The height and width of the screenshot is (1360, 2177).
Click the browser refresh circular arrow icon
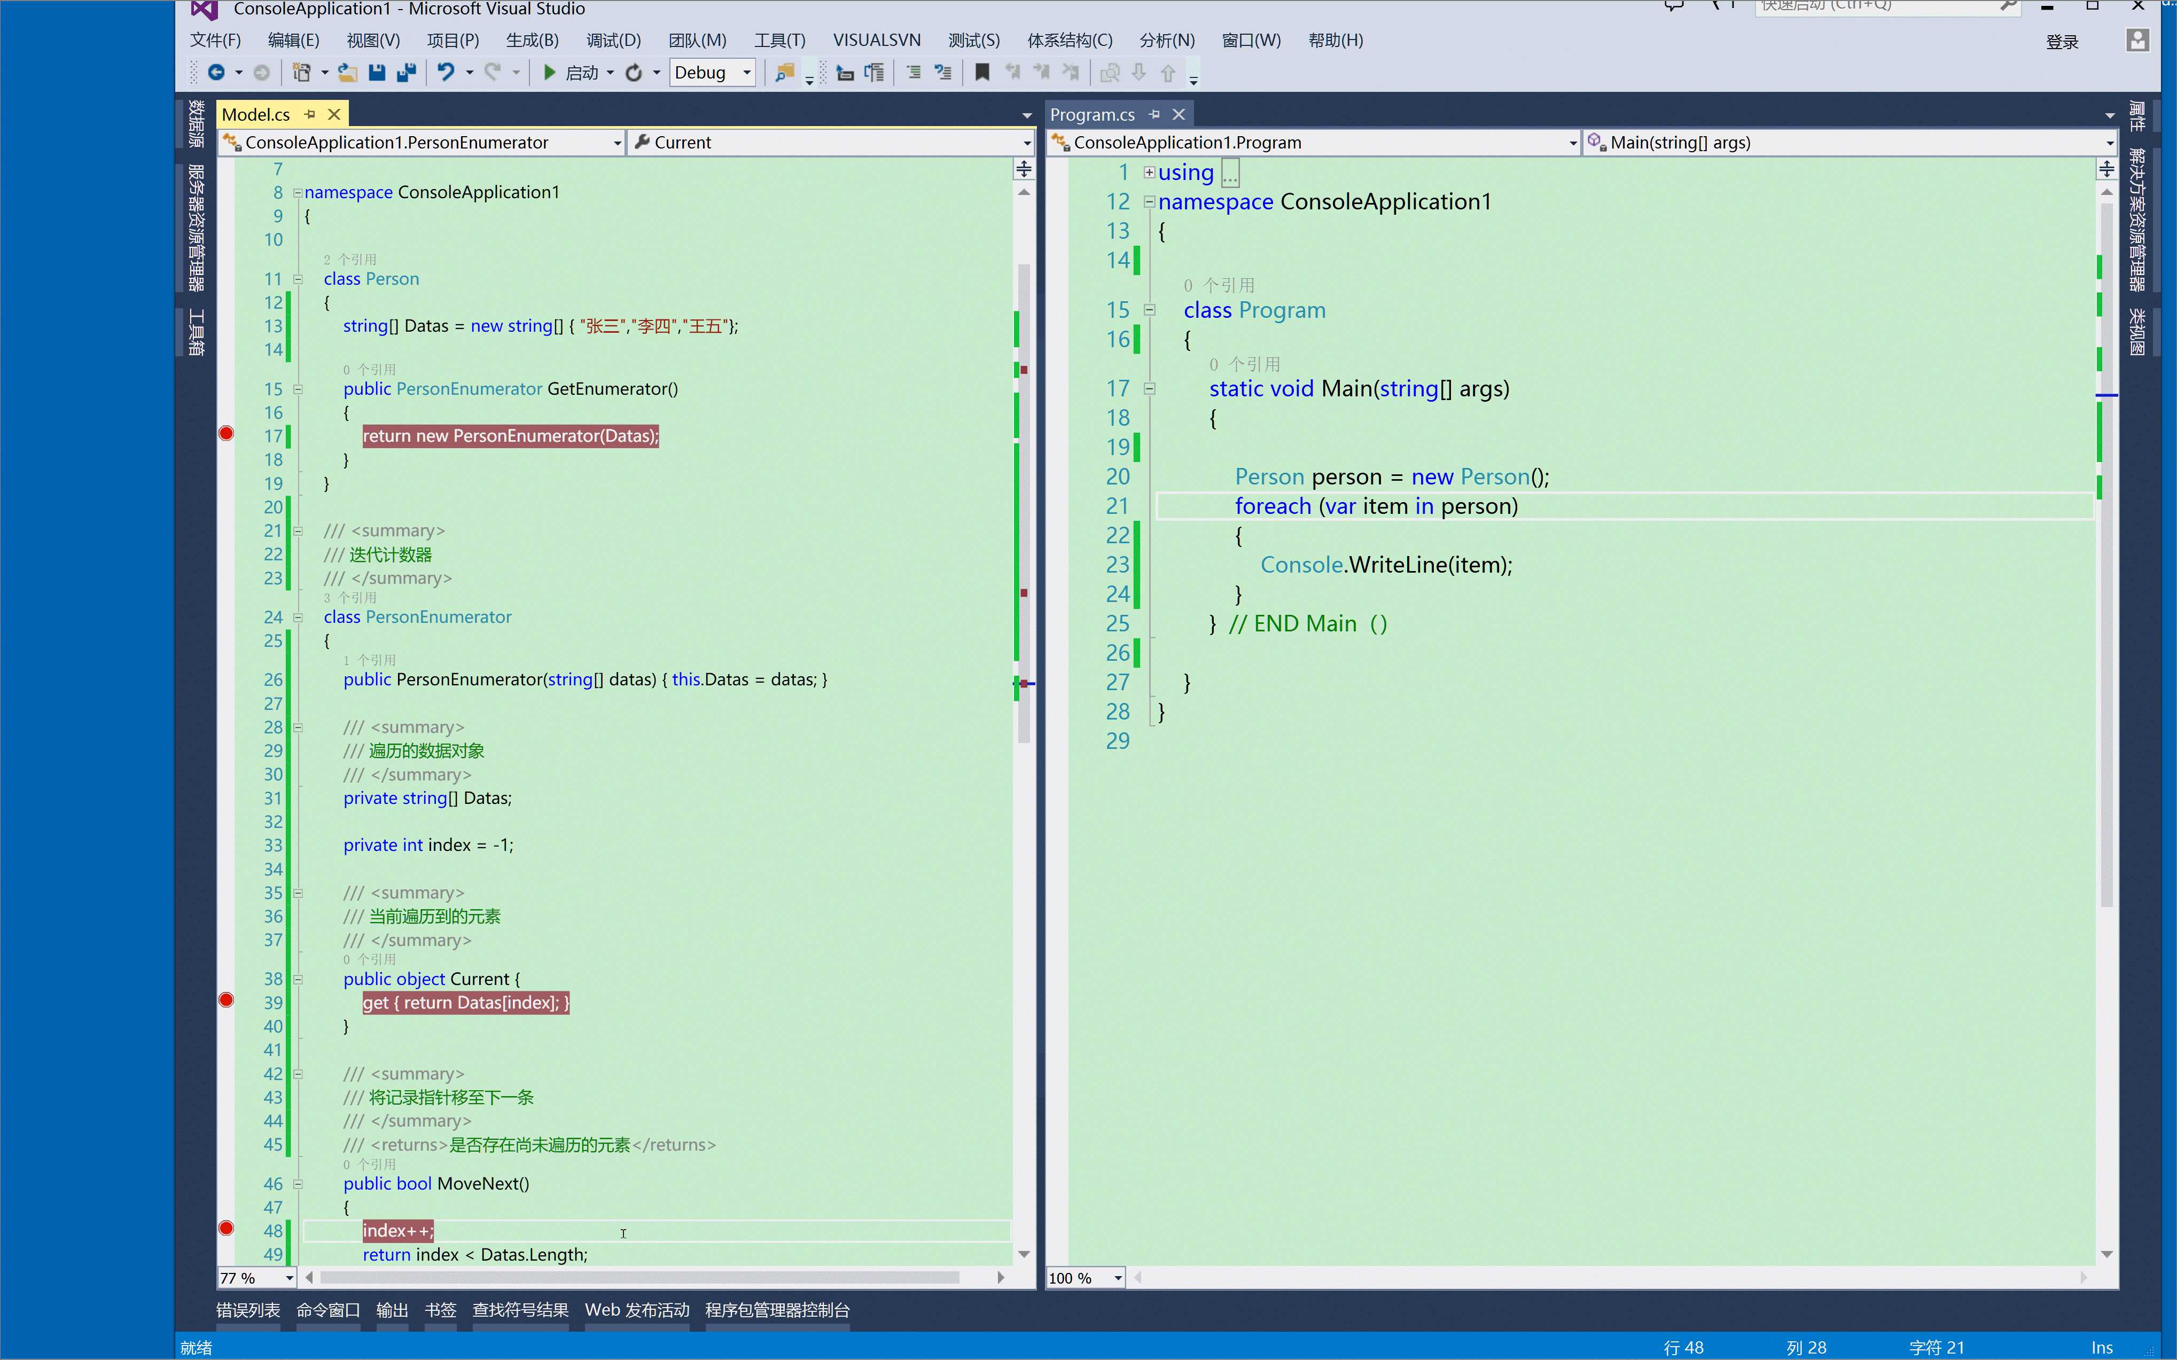click(x=634, y=73)
